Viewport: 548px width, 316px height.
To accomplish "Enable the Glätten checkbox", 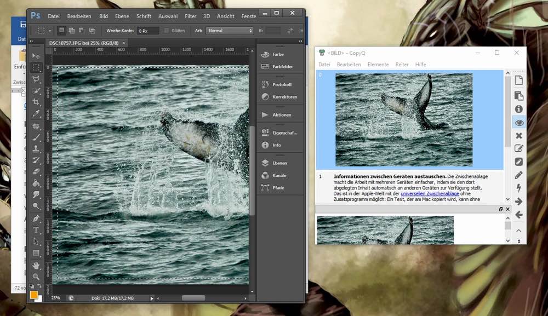I will point(167,31).
